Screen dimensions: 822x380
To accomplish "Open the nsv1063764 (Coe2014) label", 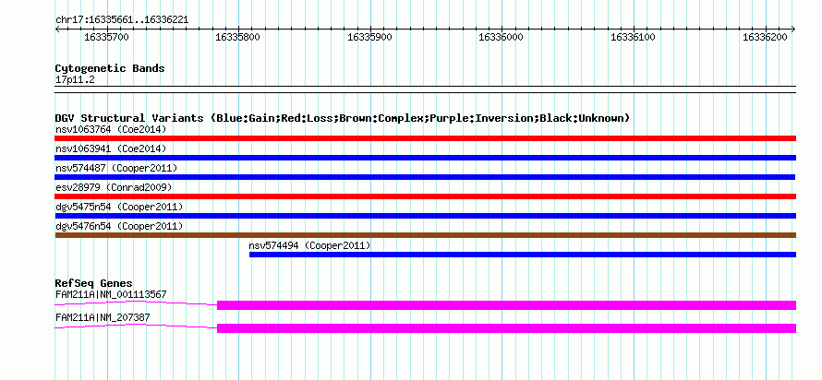I will [111, 129].
